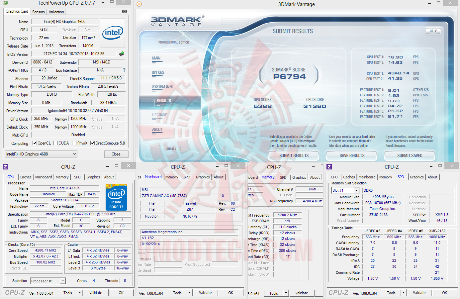Select the Graphics Card tab in GPU-Z
This screenshot has height=299, width=460.
17,11
